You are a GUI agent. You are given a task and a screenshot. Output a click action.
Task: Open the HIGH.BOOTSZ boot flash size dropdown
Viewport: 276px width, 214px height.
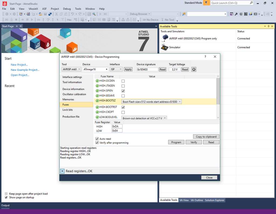151,102
